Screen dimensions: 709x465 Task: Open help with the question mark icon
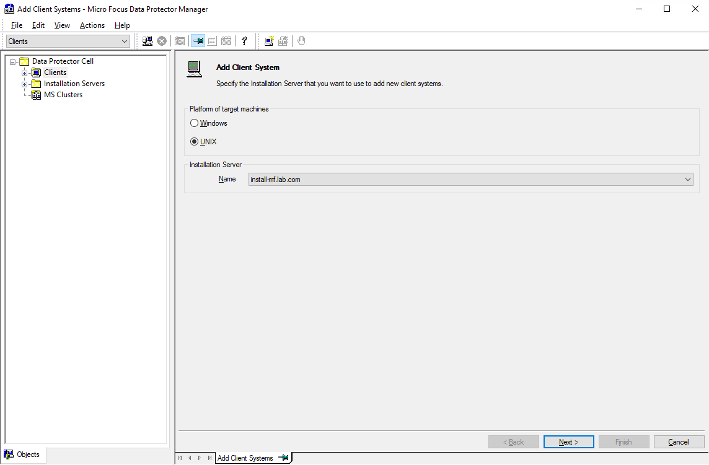(244, 41)
